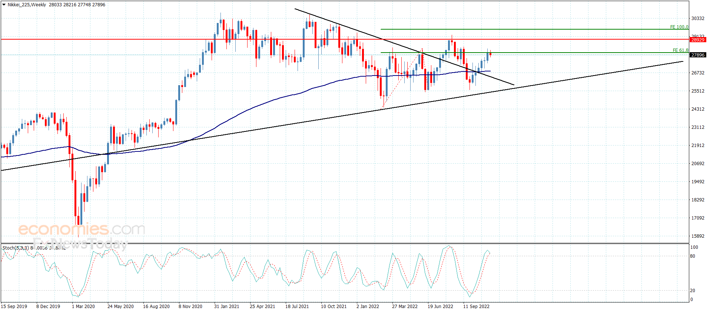This screenshot has height=311, width=710.
Task: Click the 31 Jan 2021 date label
Action: click(x=226, y=306)
